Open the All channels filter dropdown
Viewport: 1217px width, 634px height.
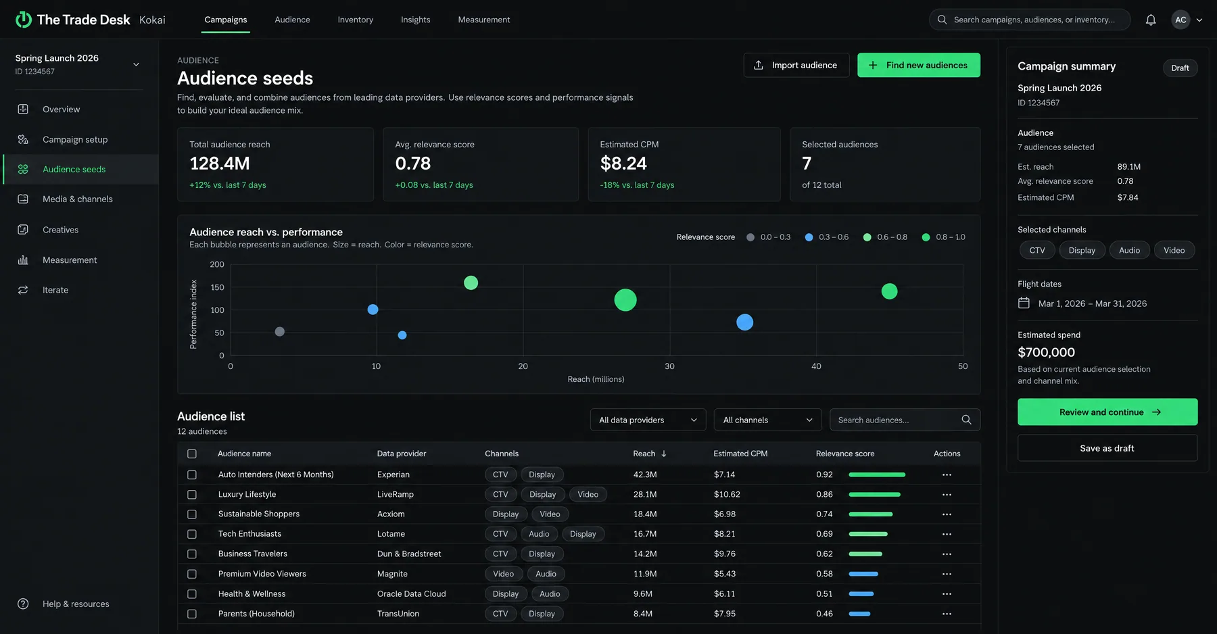[767, 420]
